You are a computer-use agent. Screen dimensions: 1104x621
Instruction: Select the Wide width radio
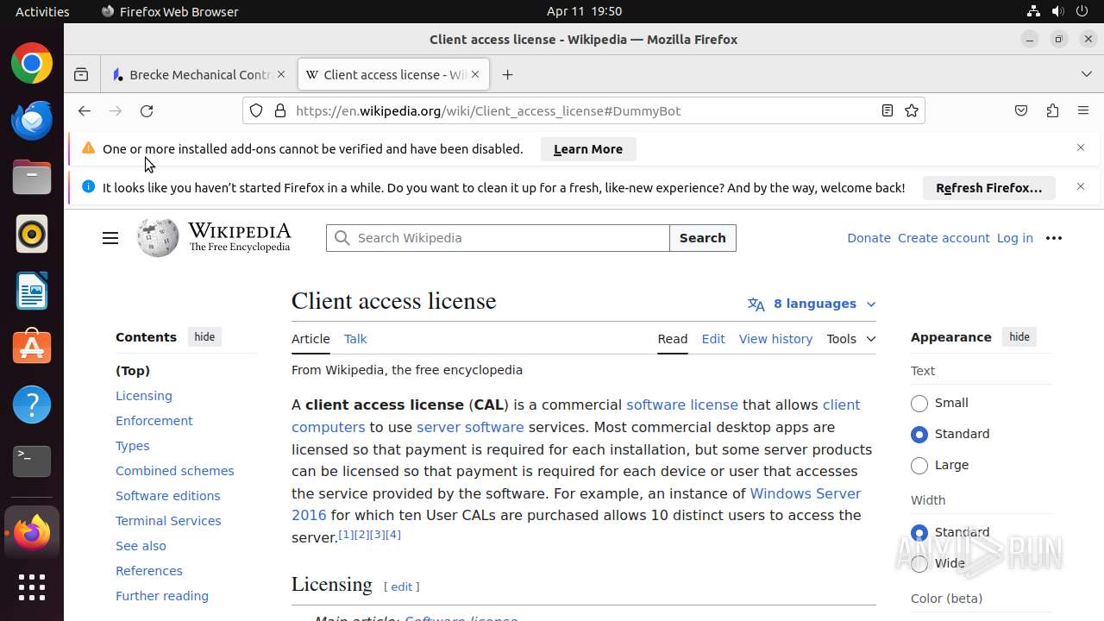click(x=919, y=564)
